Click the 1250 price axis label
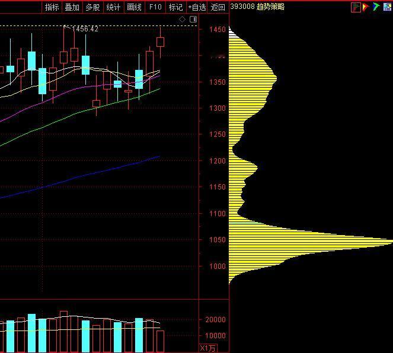 tap(218, 134)
